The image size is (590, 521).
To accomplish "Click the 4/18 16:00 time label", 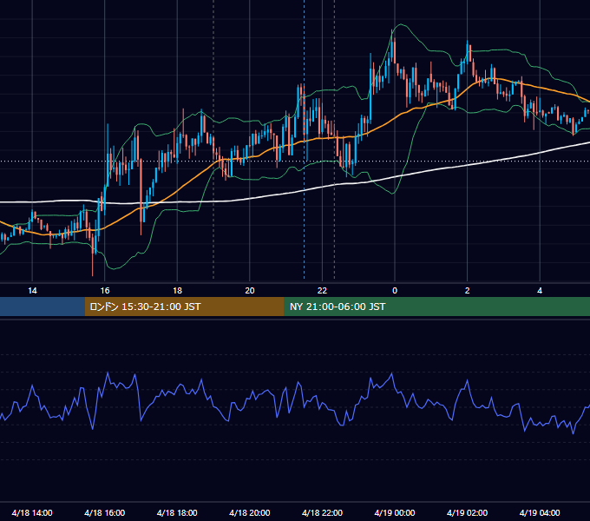I will pos(105,512).
